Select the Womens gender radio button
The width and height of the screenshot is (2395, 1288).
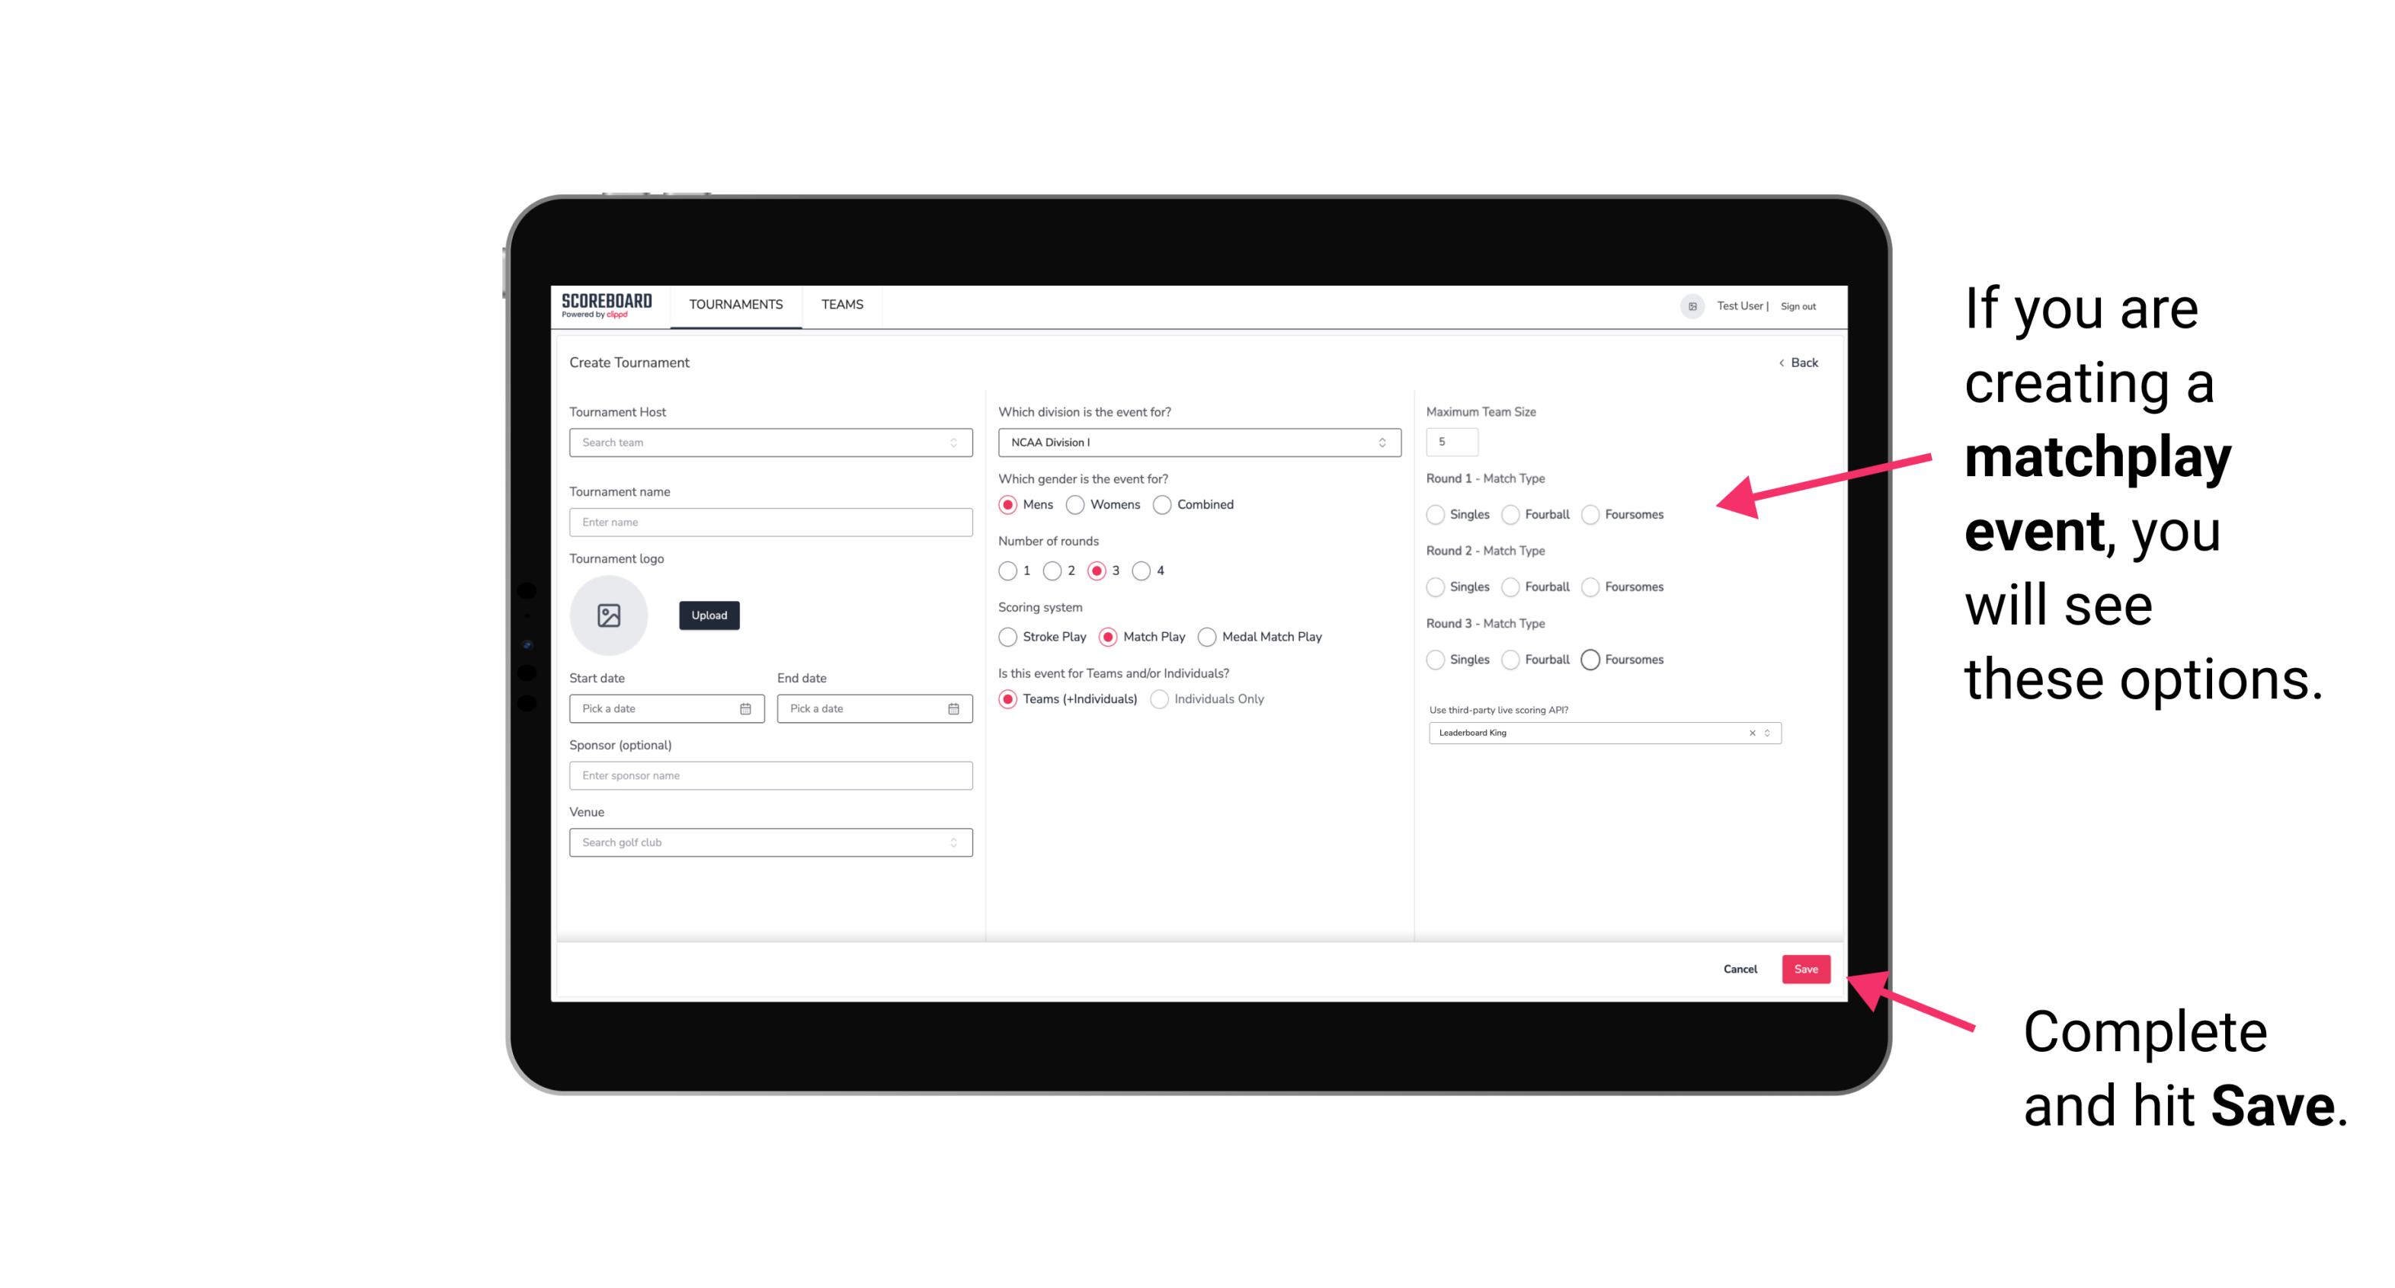click(x=1074, y=504)
